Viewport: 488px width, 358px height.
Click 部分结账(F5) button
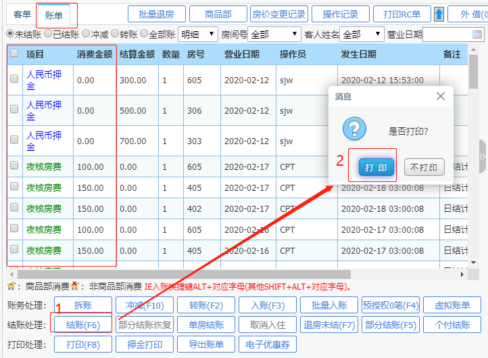(x=391, y=325)
